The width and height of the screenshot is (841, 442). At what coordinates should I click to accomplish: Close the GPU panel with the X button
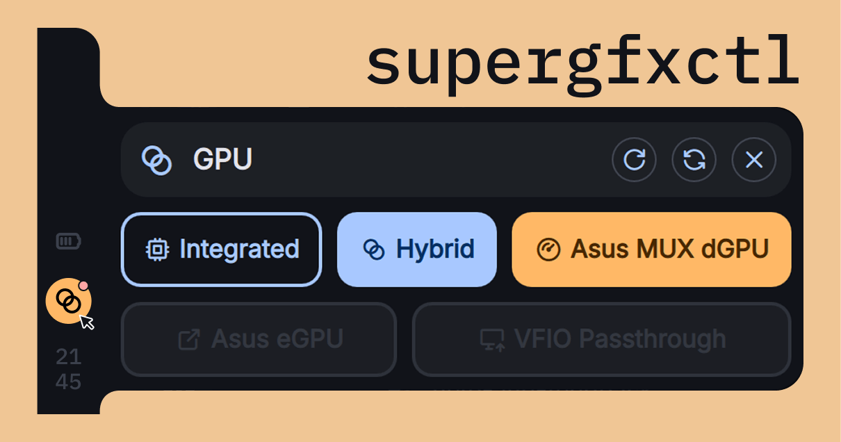point(753,160)
